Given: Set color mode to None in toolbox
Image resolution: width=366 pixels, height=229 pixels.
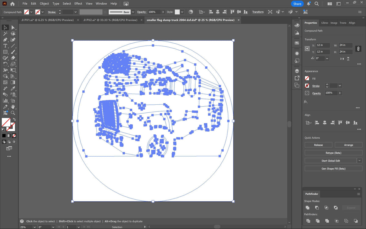Looking at the screenshot, I should coord(14,136).
